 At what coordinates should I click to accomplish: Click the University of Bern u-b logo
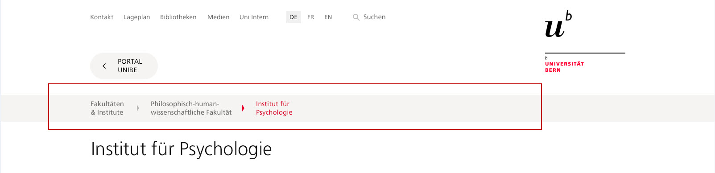(558, 25)
